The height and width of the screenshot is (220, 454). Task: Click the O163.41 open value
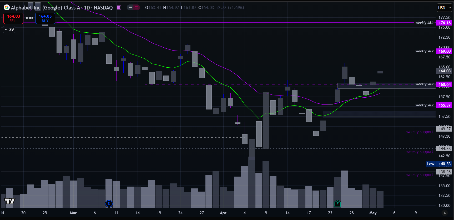pyautogui.click(x=153, y=8)
